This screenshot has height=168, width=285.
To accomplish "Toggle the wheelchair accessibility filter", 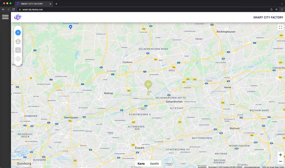I will 18,50.
